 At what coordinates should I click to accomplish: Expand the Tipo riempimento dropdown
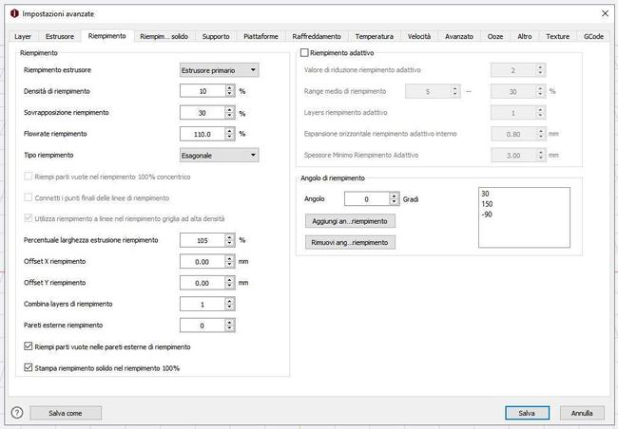220,155
